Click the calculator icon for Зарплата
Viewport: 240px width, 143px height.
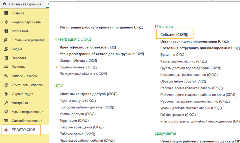pyautogui.click(x=6, y=58)
